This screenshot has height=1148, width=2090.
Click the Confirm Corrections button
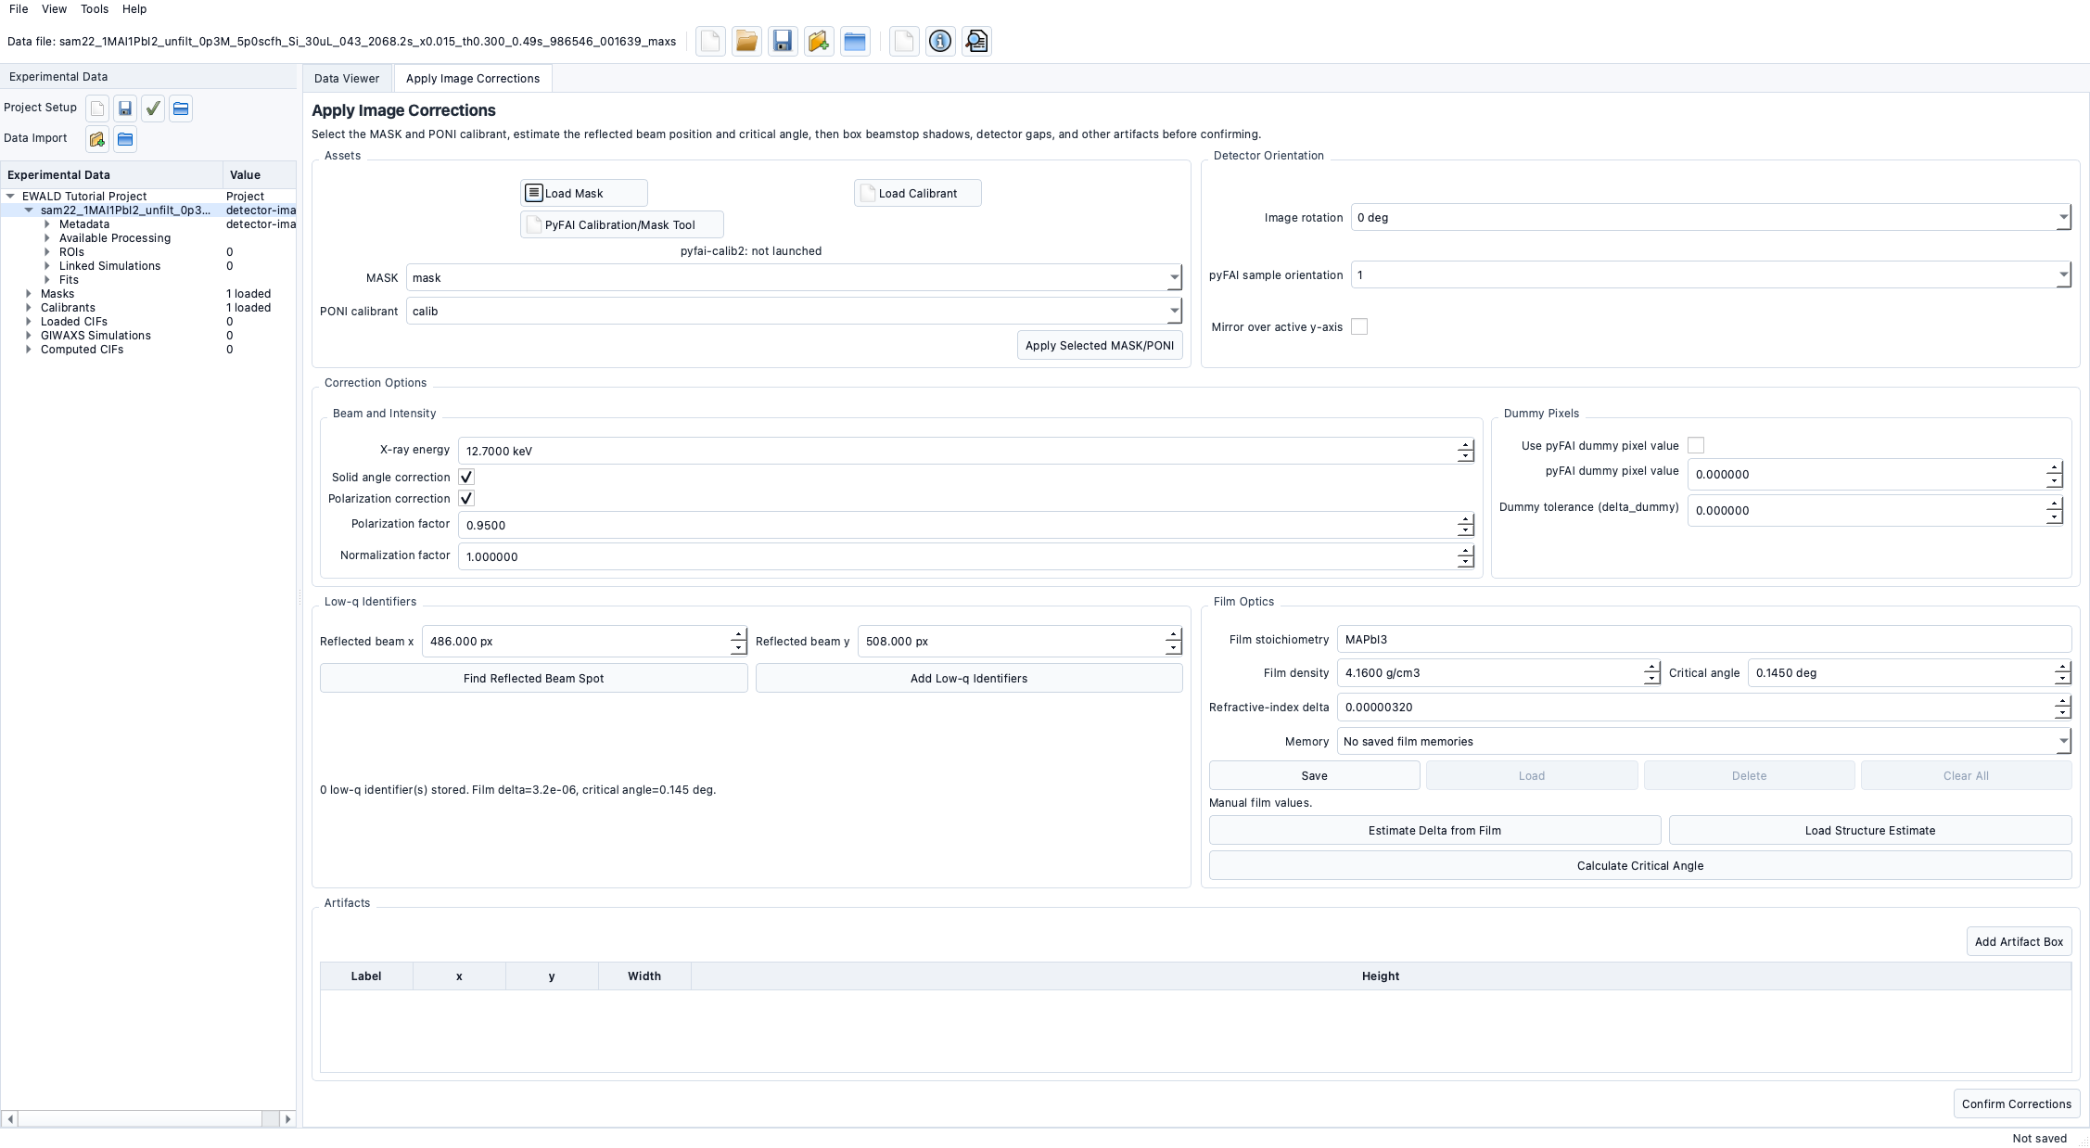(2017, 1104)
